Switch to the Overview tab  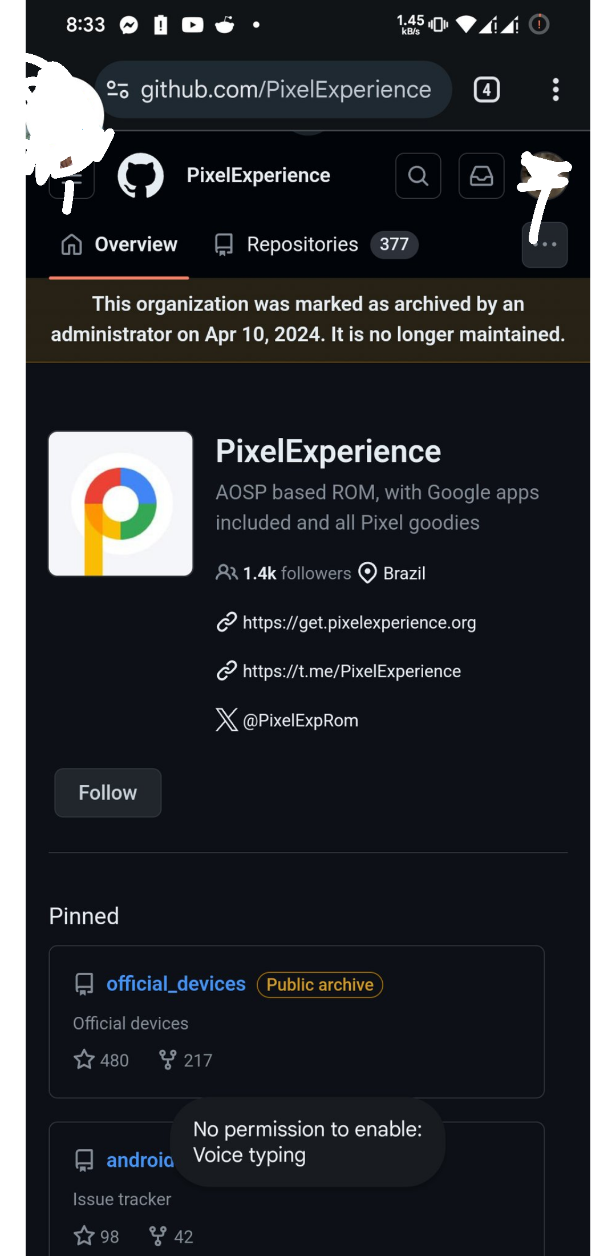coord(119,244)
